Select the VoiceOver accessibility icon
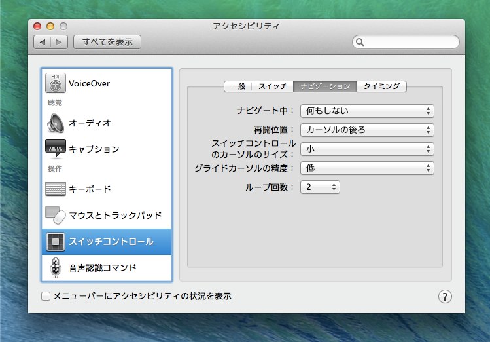Viewport: 490px width, 342px height. coord(56,83)
